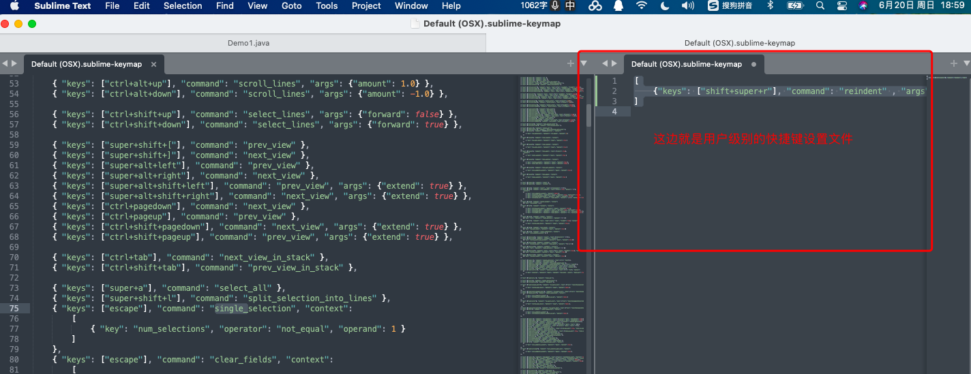Go forward in right pane tab history
The width and height of the screenshot is (971, 374).
tap(614, 64)
